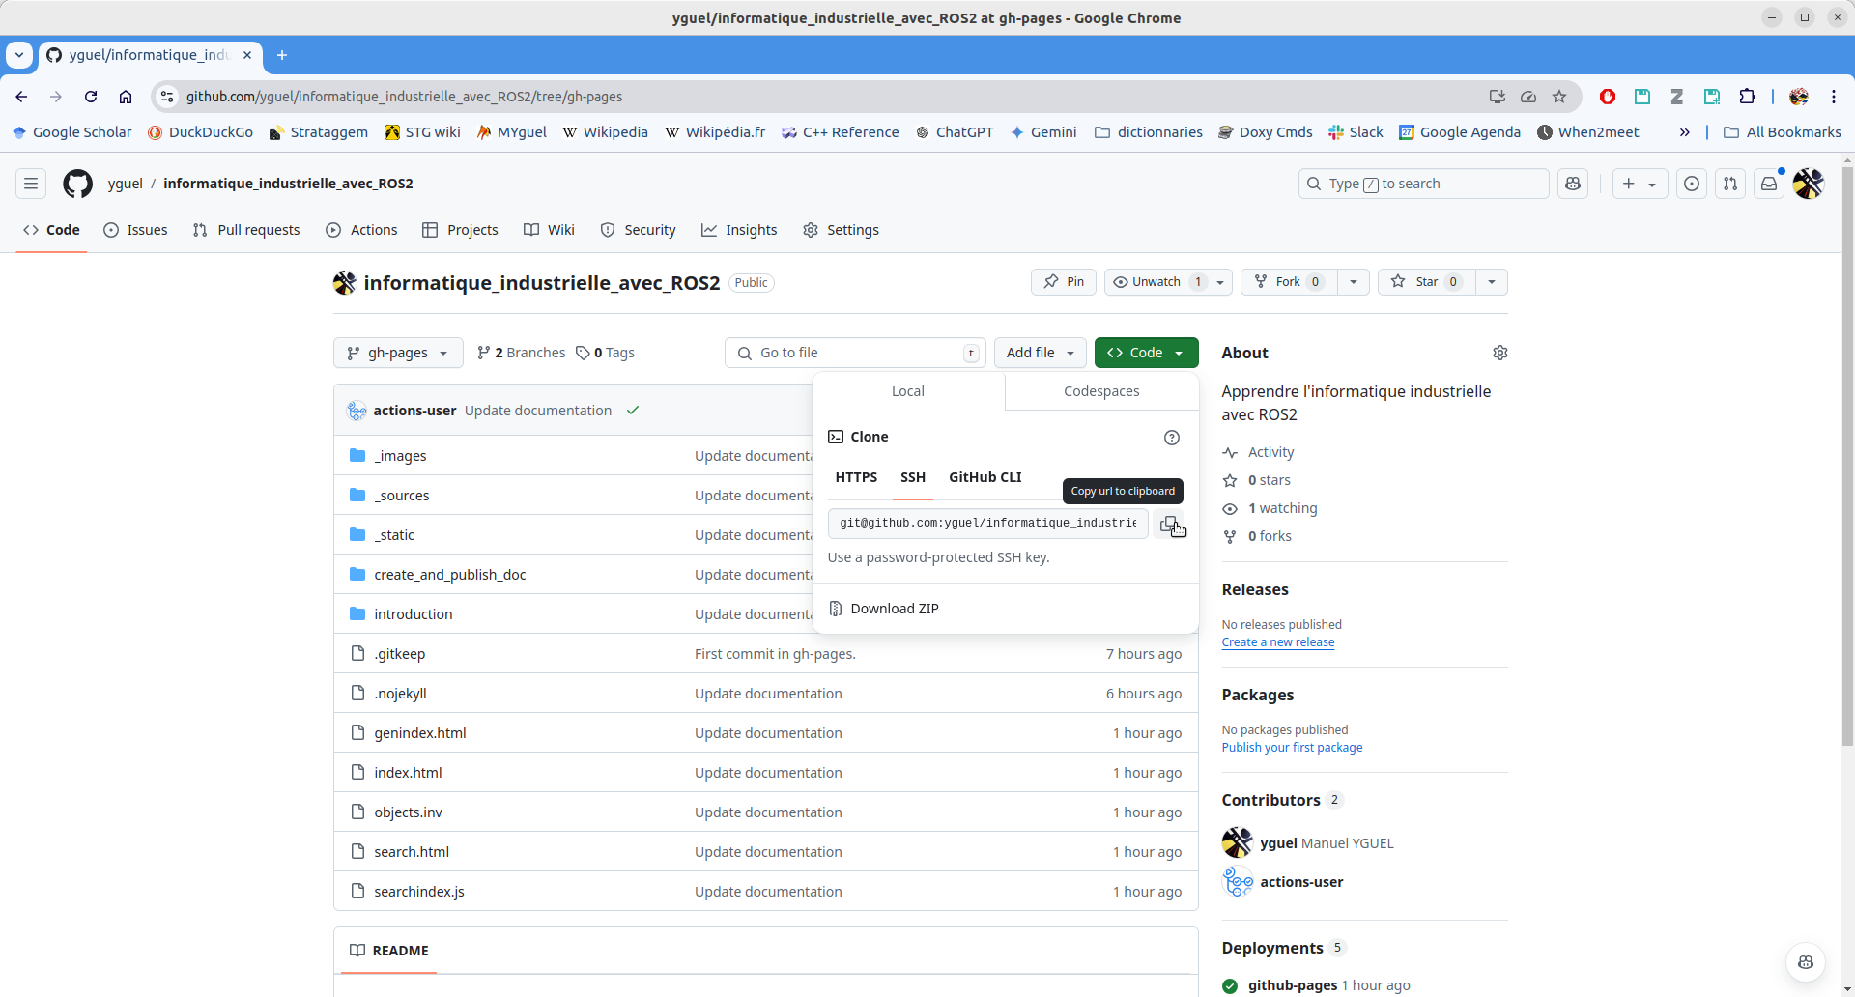The width and height of the screenshot is (1855, 997).
Task: Open the hamburger navigation menu
Action: coord(30,184)
